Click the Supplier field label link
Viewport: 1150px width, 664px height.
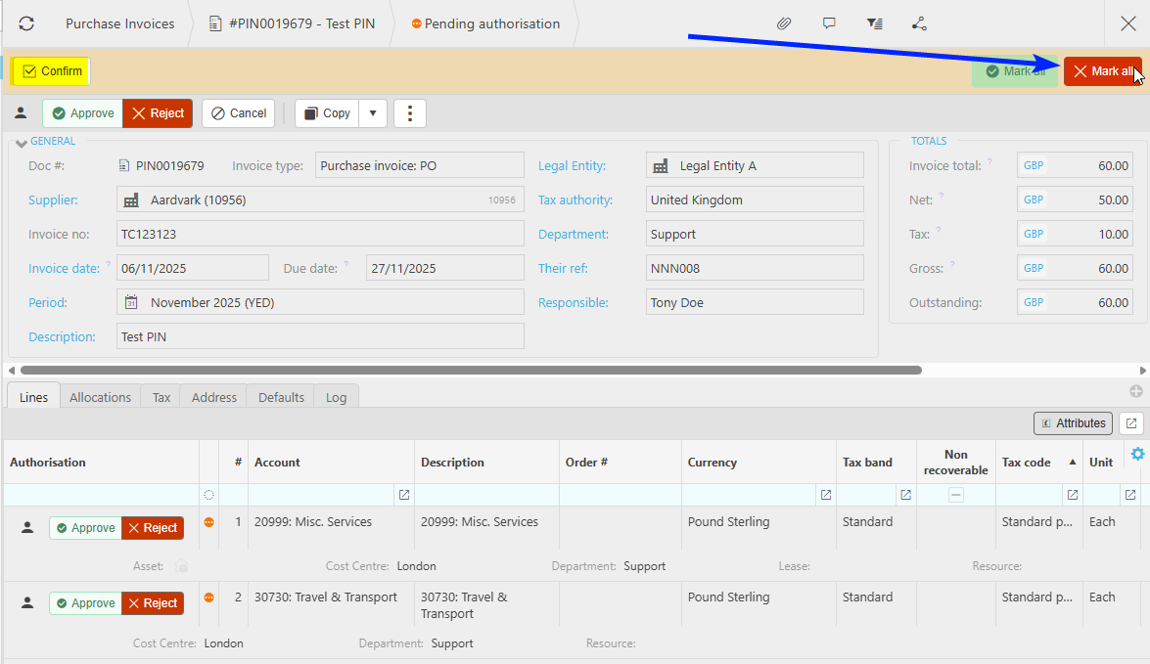point(53,200)
